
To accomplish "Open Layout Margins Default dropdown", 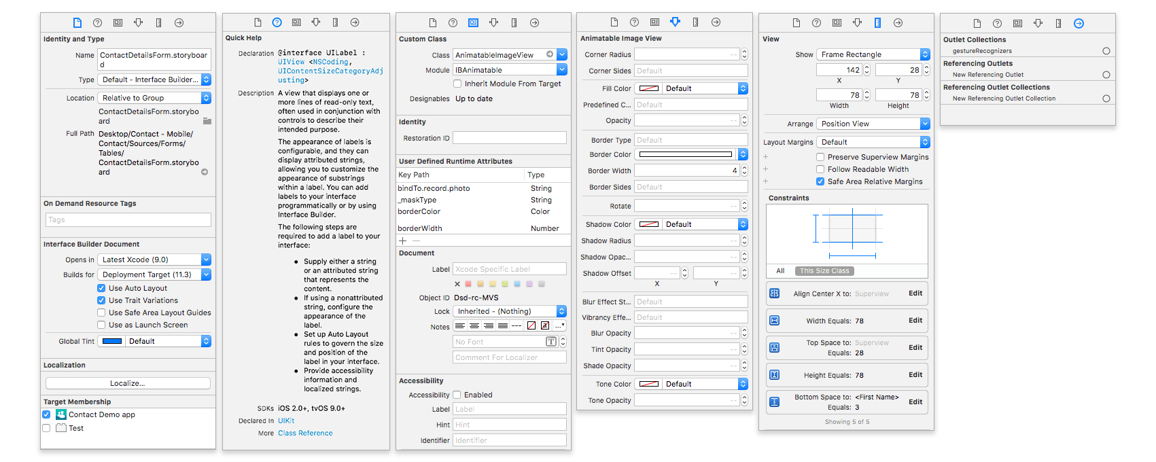I will 873,142.
